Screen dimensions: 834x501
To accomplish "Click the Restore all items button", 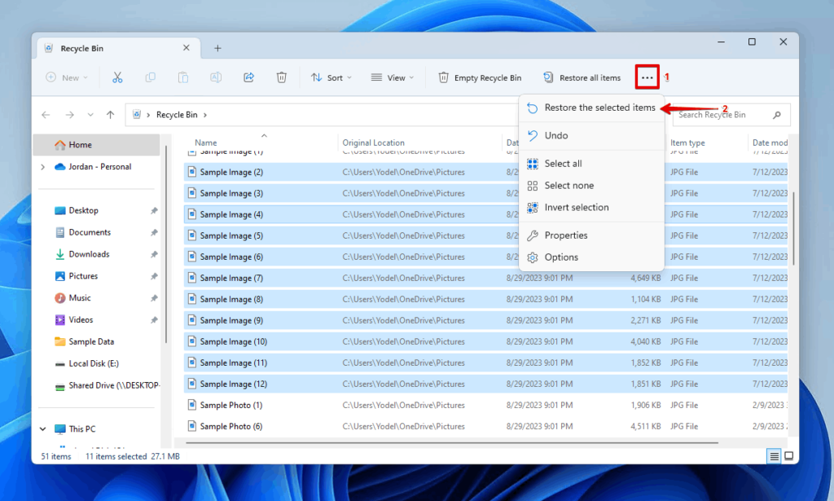I will [x=582, y=77].
